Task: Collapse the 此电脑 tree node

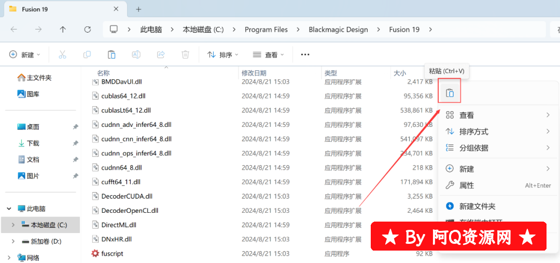Action: (8, 209)
